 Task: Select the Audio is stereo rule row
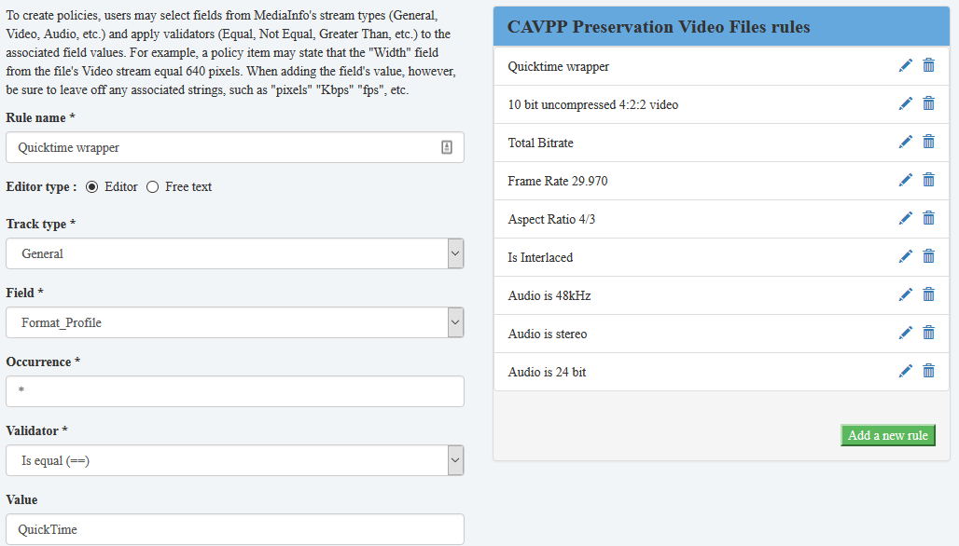[721, 334]
